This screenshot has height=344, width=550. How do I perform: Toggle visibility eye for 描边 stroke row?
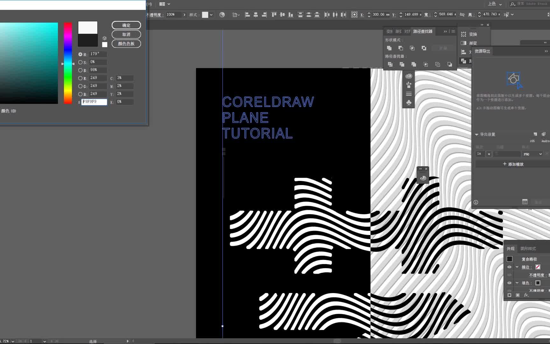[x=509, y=267]
